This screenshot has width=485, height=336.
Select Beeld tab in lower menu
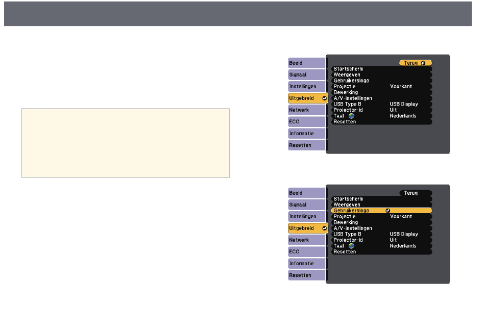pyautogui.click(x=306, y=193)
